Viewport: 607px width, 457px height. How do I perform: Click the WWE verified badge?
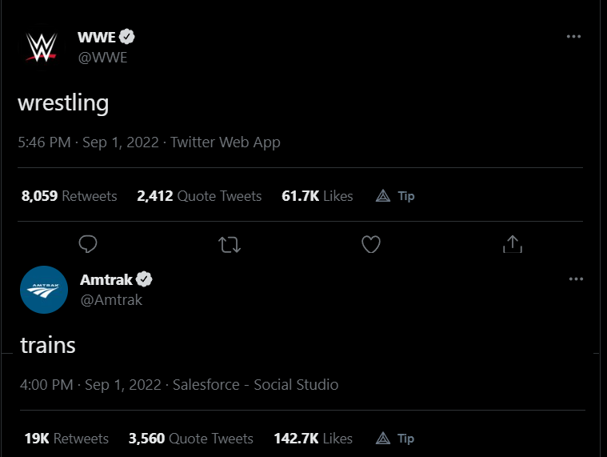pos(127,37)
